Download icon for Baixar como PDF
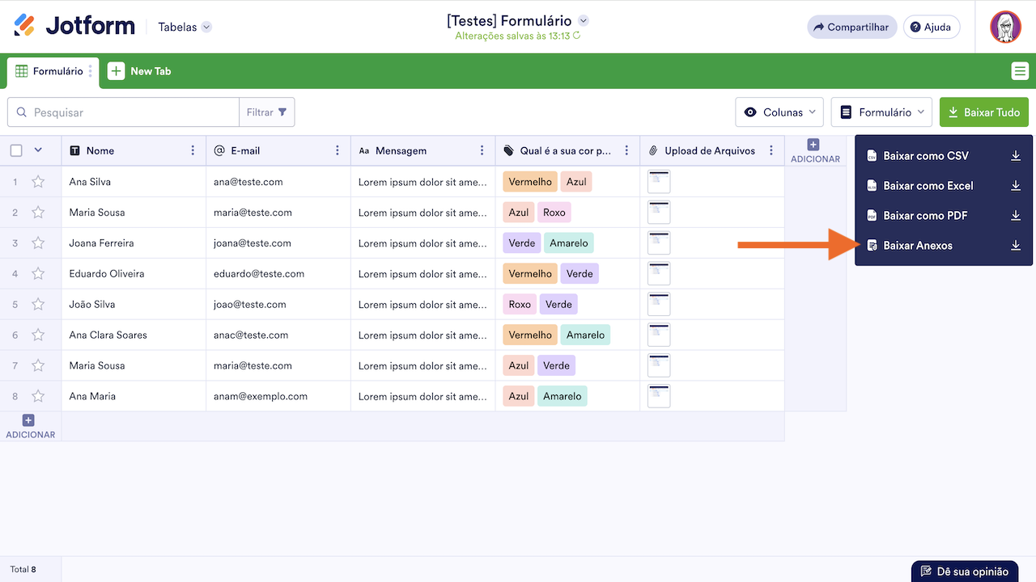This screenshot has height=582, width=1036. point(1016,216)
